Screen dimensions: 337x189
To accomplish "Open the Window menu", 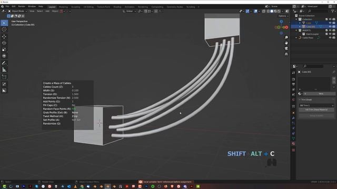I will coord(32,7).
